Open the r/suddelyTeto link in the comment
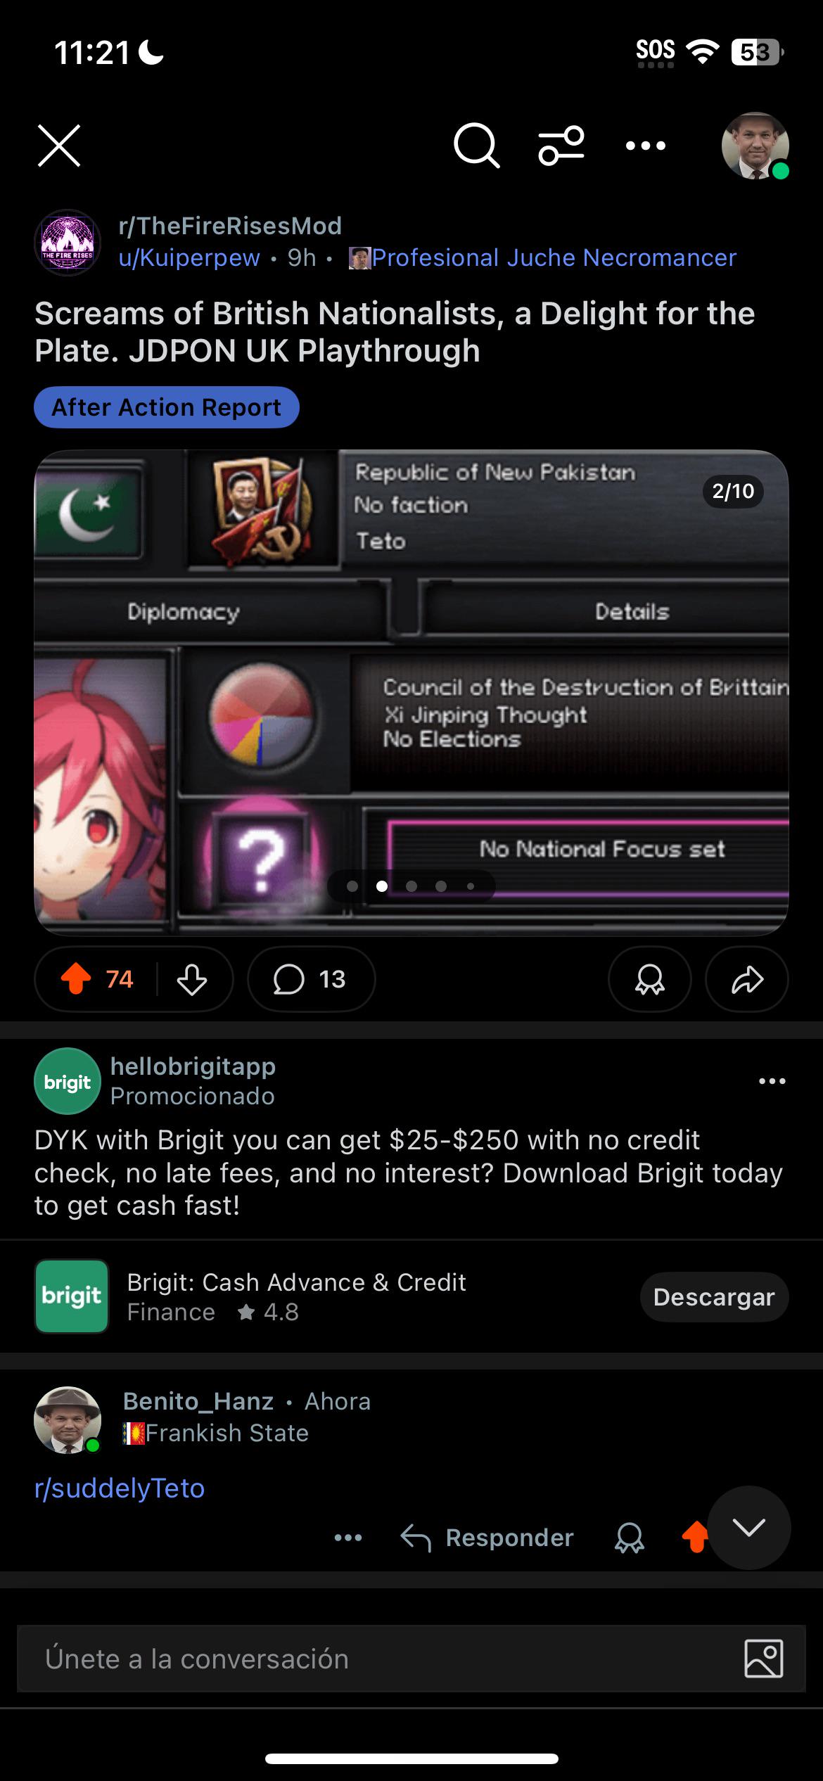 coord(120,1488)
